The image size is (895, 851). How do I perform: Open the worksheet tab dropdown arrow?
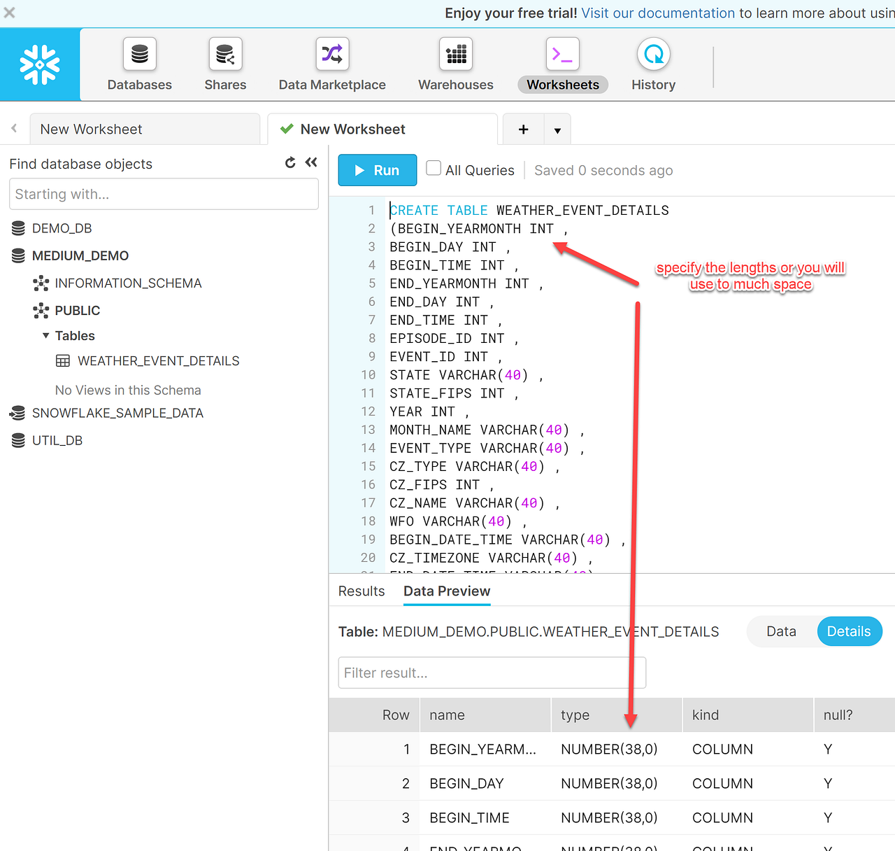pos(557,130)
